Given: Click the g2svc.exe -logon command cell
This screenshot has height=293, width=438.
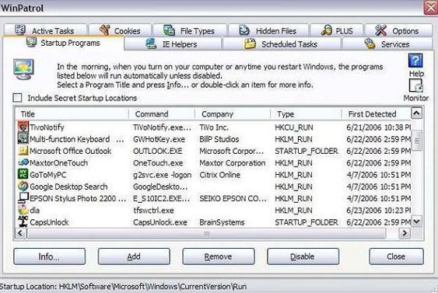Looking at the screenshot, I should click(163, 175).
